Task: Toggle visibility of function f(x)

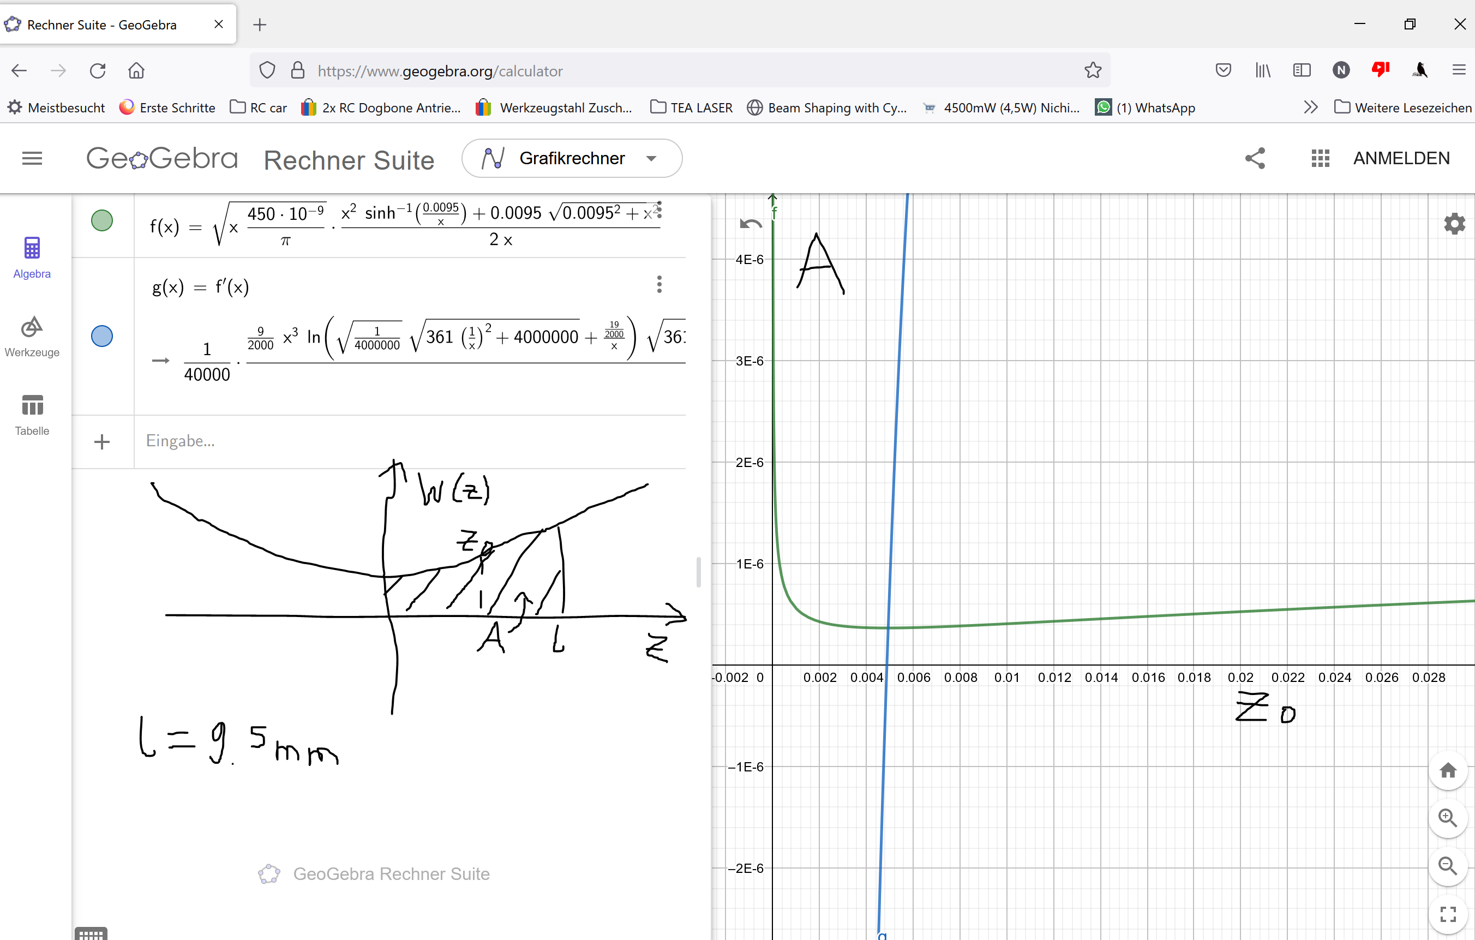Action: pyautogui.click(x=101, y=220)
